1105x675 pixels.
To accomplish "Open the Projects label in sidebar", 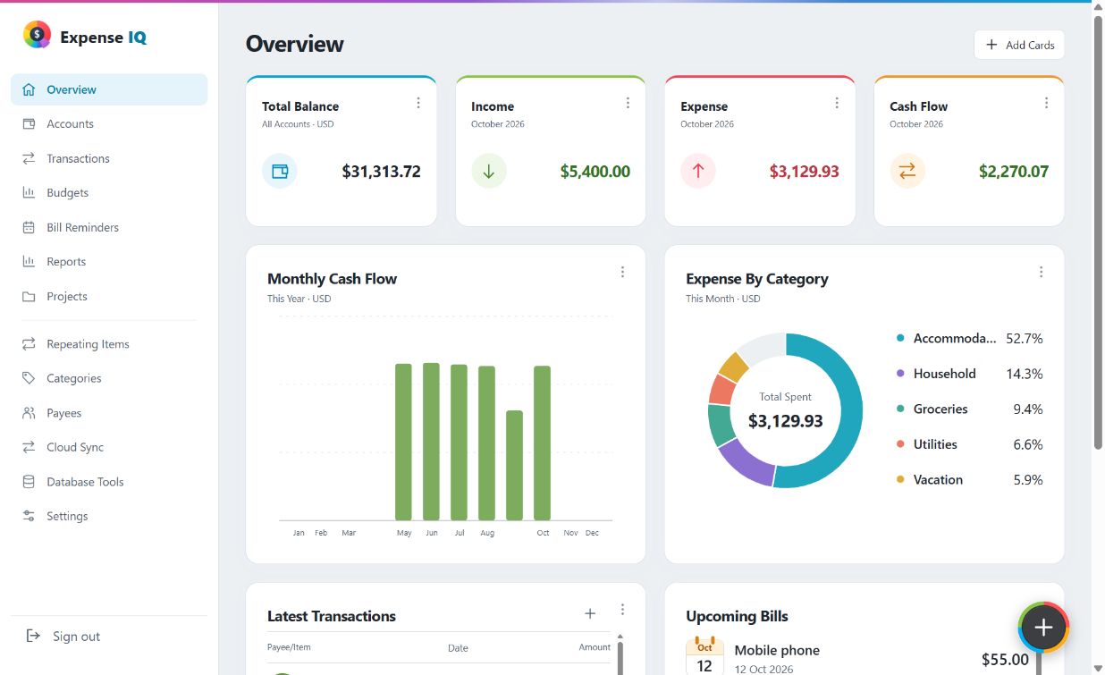I will 67,296.
